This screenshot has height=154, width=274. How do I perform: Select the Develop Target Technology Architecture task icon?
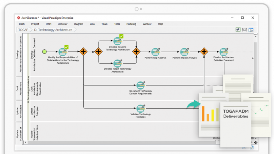coord(117,63)
